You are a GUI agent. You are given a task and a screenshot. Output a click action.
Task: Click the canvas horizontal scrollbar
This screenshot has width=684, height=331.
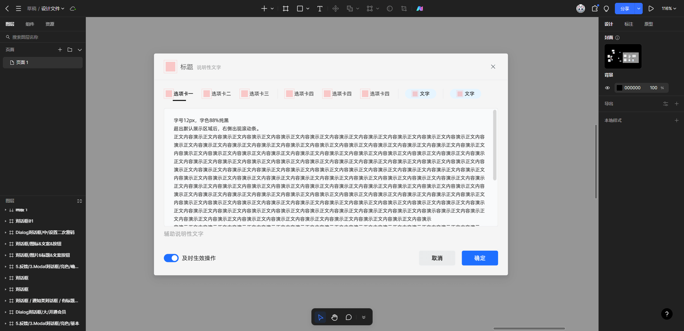[x=529, y=329]
